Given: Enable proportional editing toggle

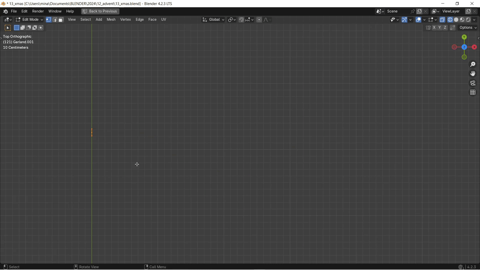Looking at the screenshot, I should coord(259,19).
